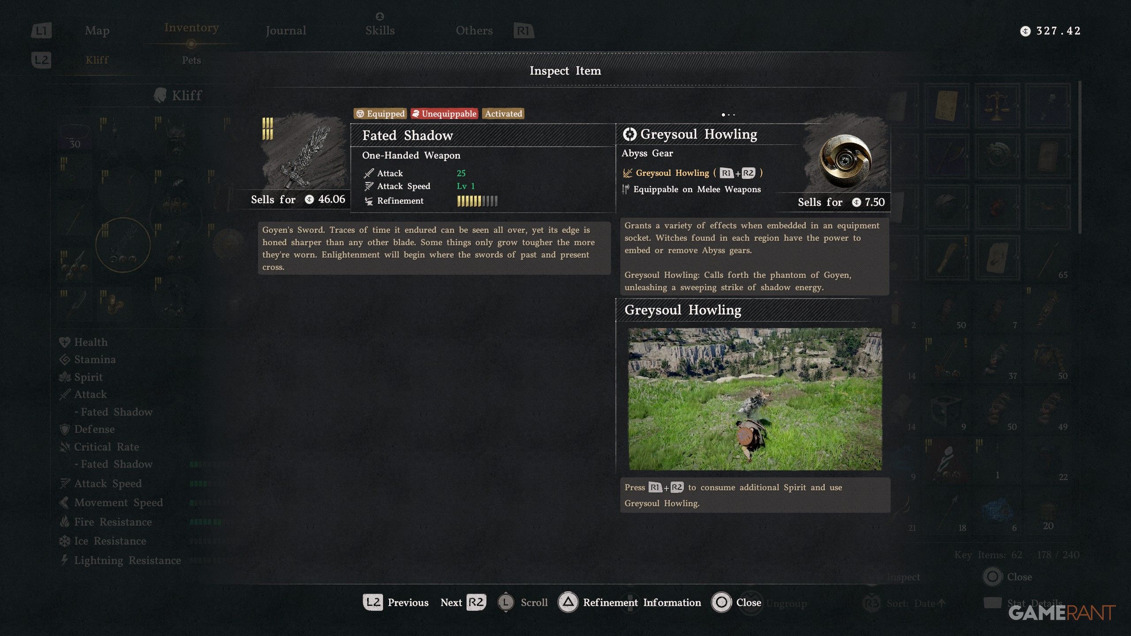
Task: Click the page indicator dots above Greysoul Howling
Action: coord(728,115)
